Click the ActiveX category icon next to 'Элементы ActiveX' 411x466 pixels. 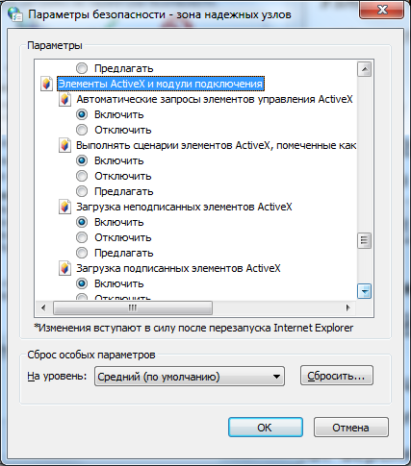(46, 84)
